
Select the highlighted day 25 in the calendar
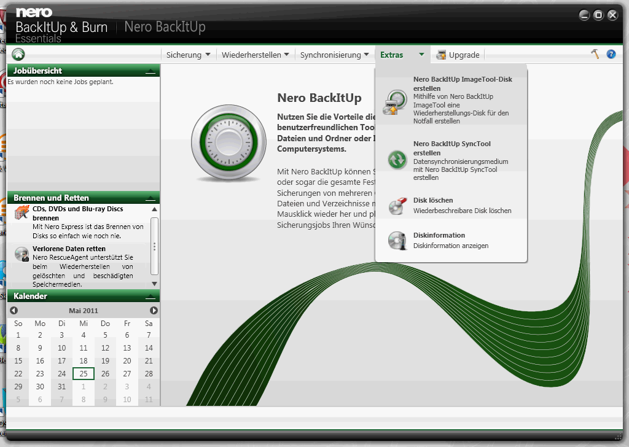(x=84, y=374)
